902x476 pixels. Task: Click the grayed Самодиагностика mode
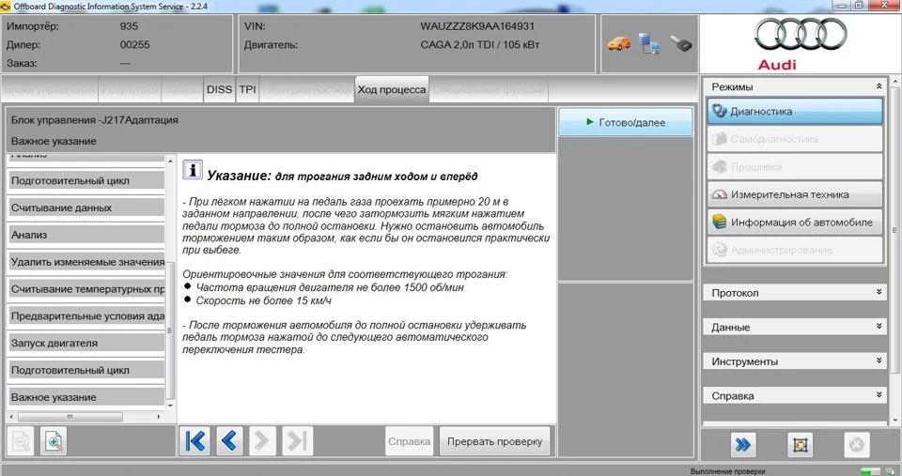(x=795, y=139)
